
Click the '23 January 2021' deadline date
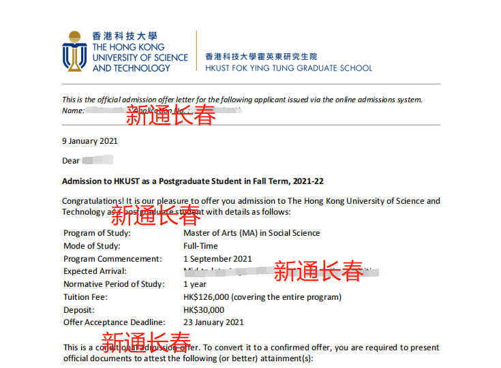pyautogui.click(x=213, y=322)
